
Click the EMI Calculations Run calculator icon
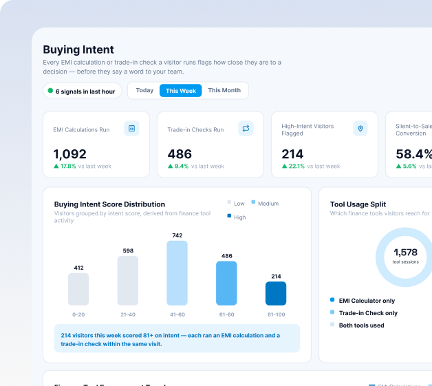pos(131,129)
